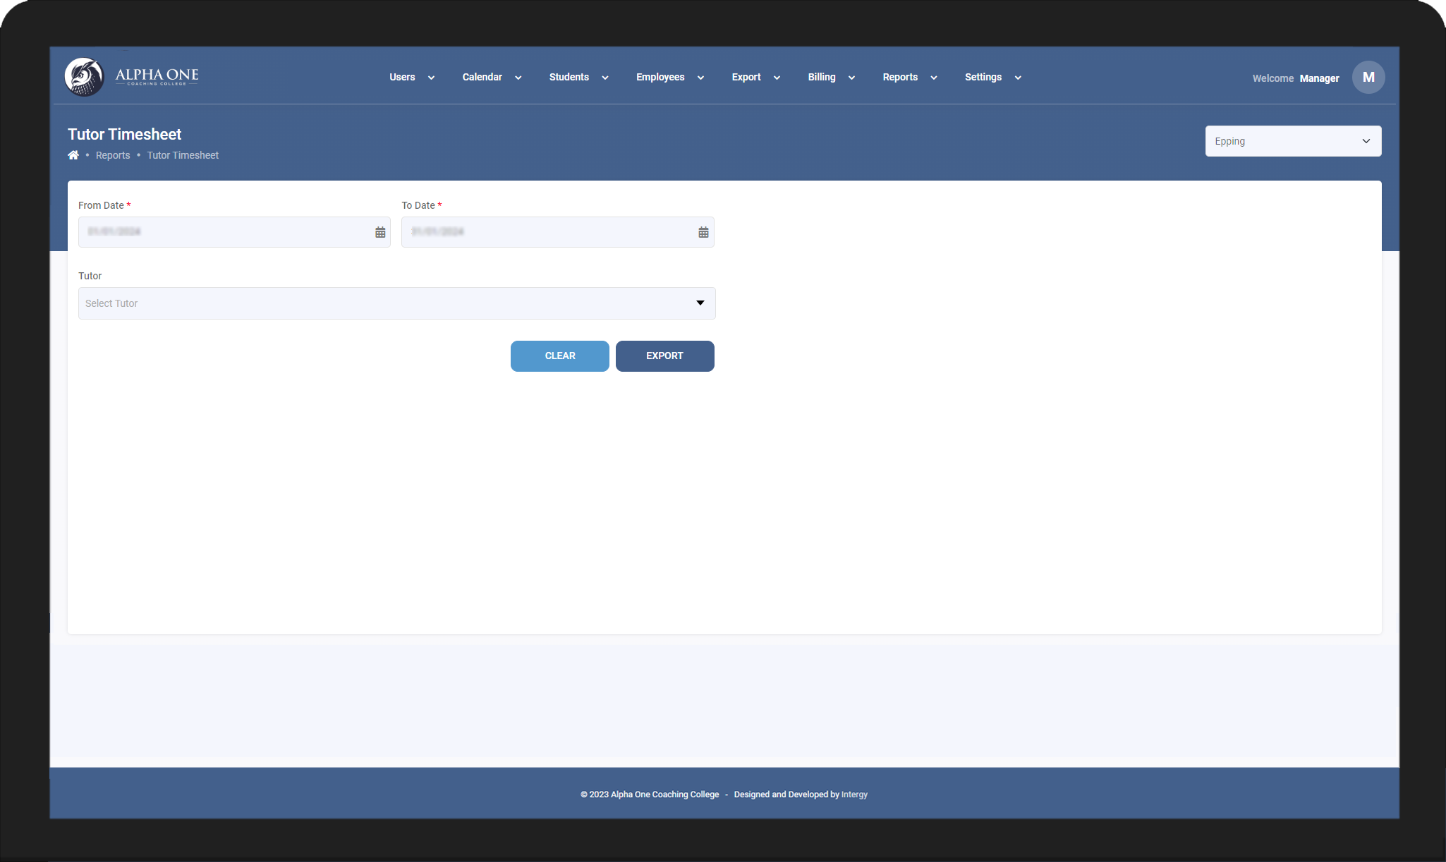1446x862 pixels.
Task: Click the Alpha One owl logo
Action: tap(84, 77)
